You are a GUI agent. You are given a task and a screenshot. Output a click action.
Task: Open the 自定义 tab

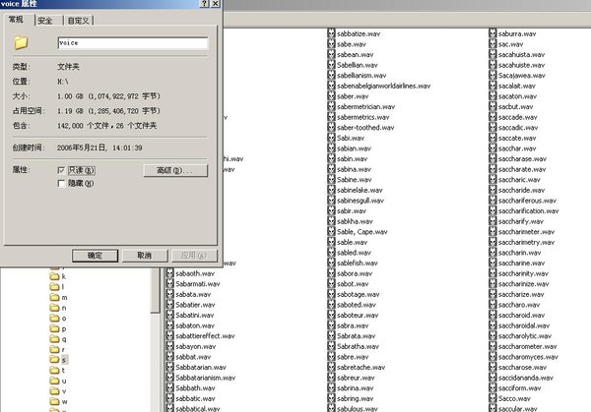(78, 20)
